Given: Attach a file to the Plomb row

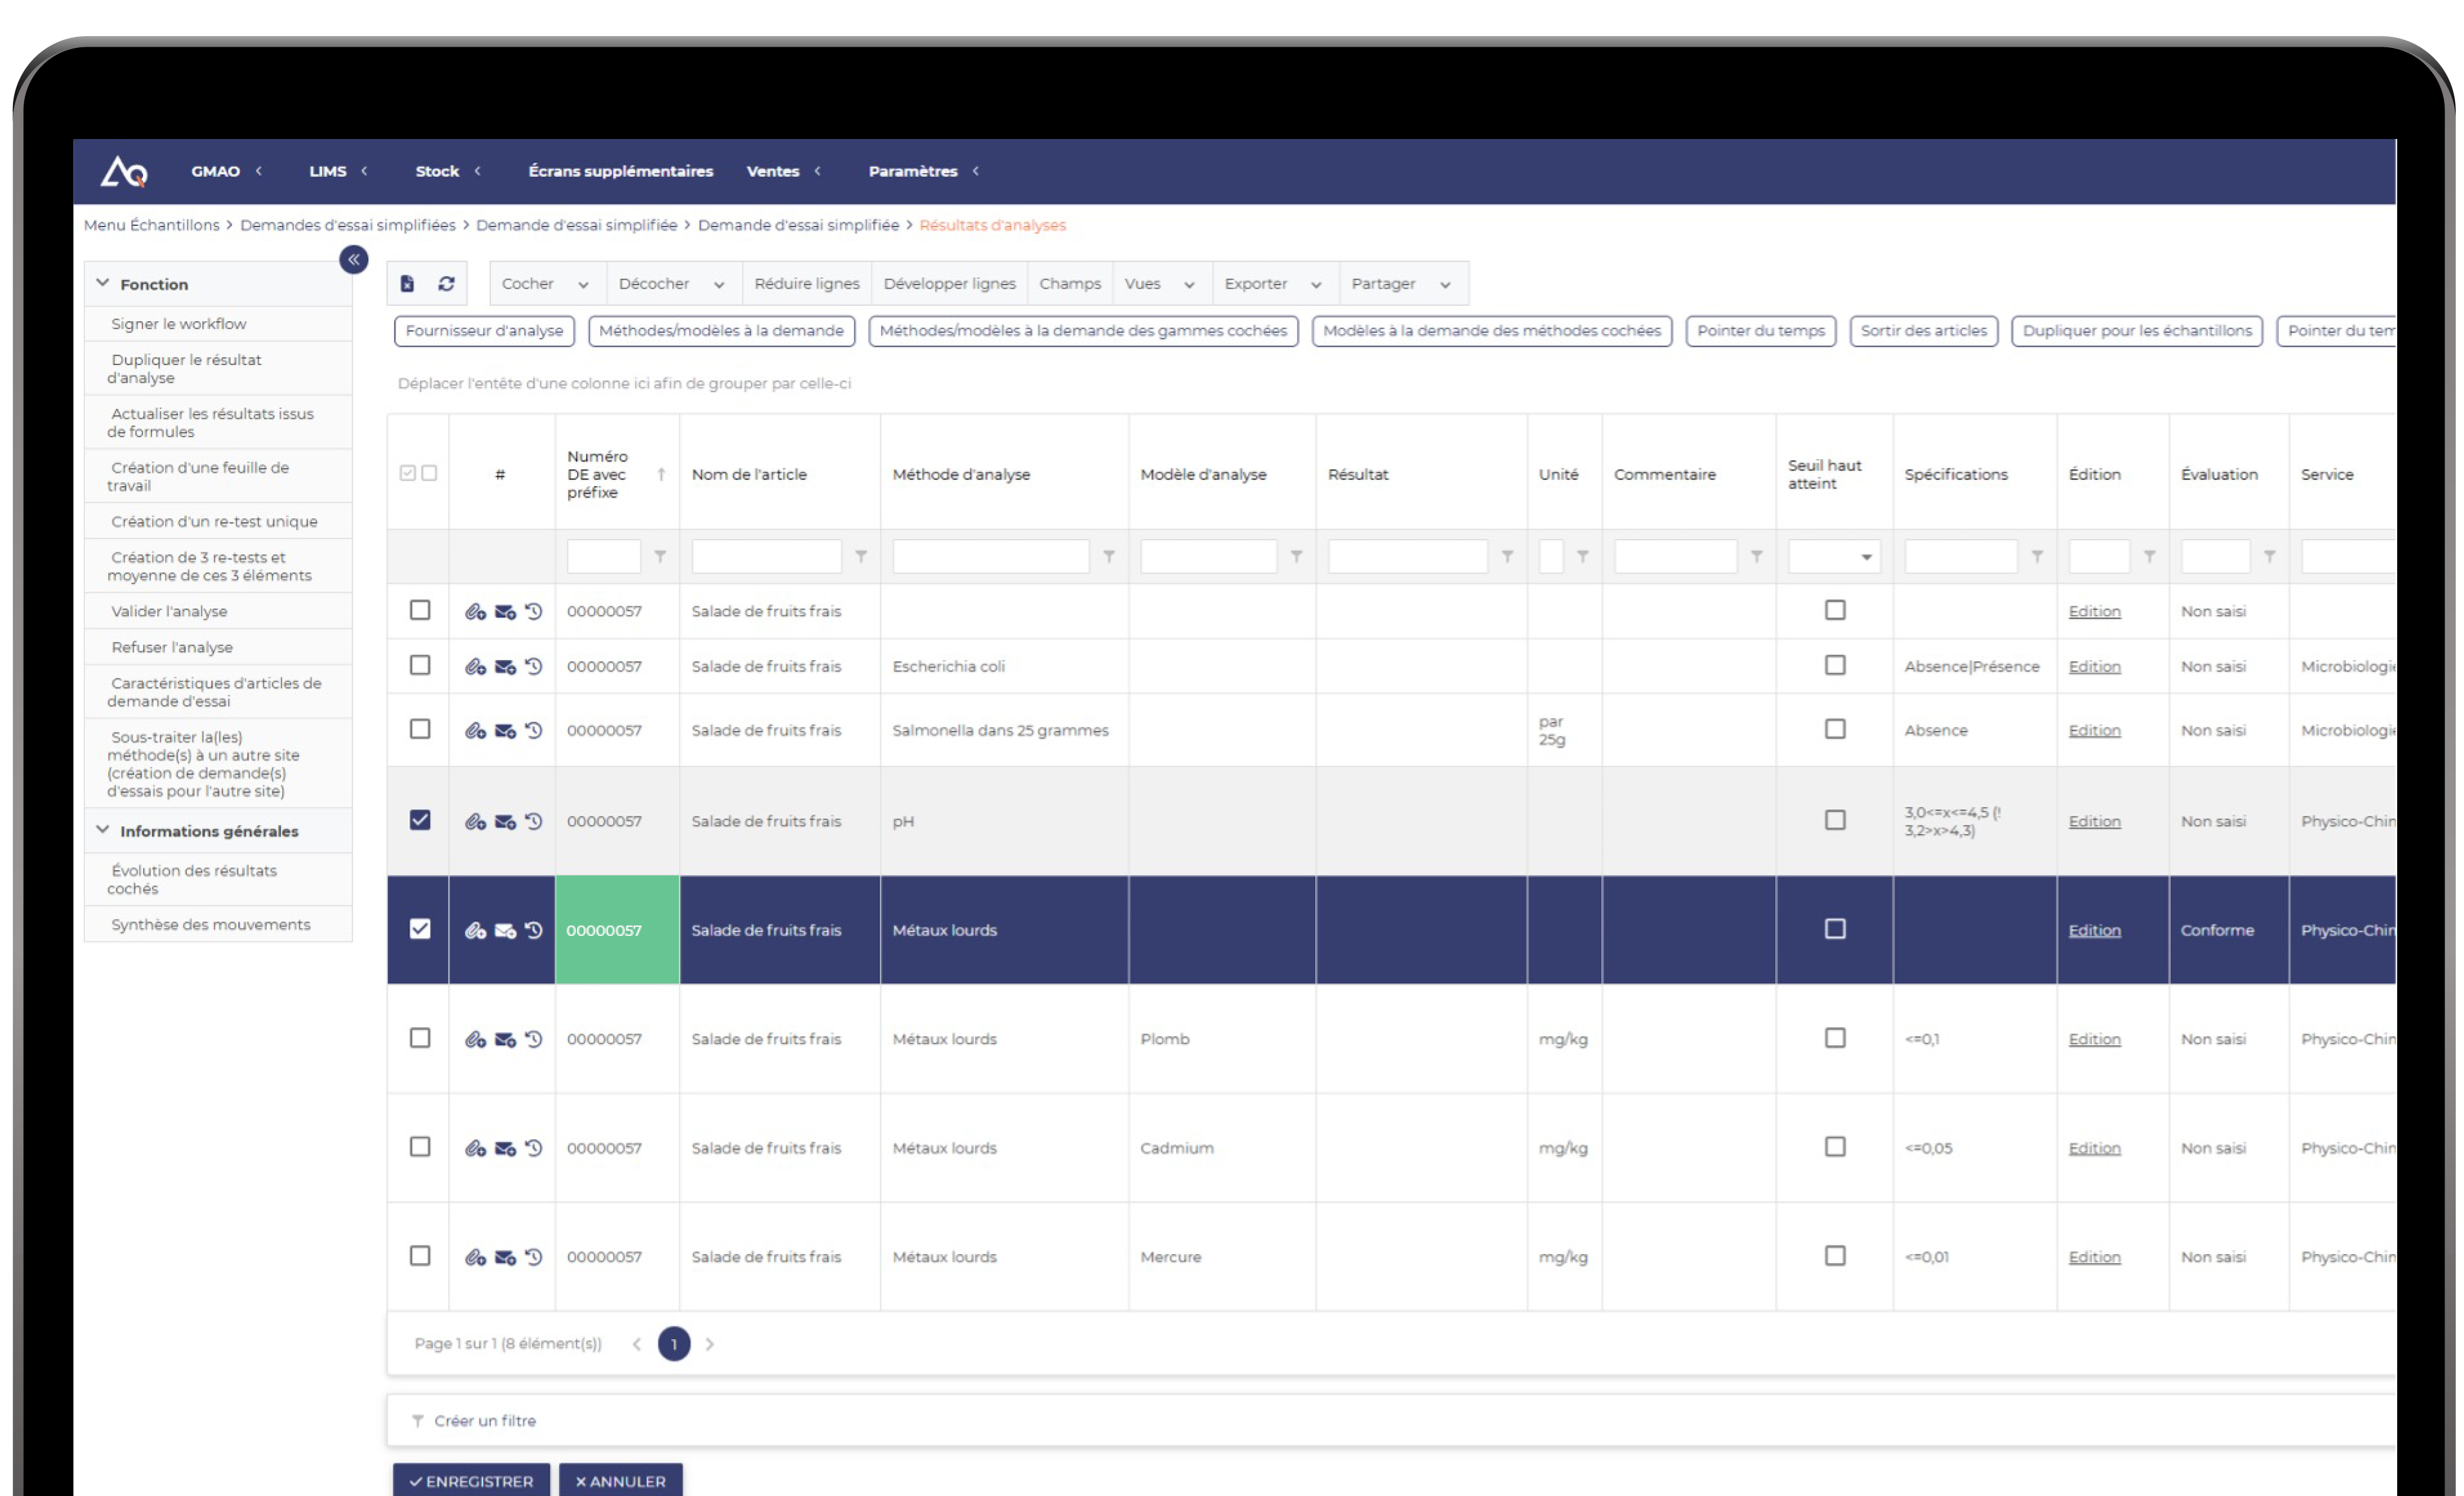Looking at the screenshot, I should pyautogui.click(x=474, y=1039).
